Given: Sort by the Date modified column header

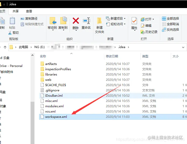Looking at the screenshot, I should tap(112, 56).
